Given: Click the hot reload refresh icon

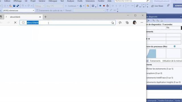Looking at the screenshot, I should (81, 6).
